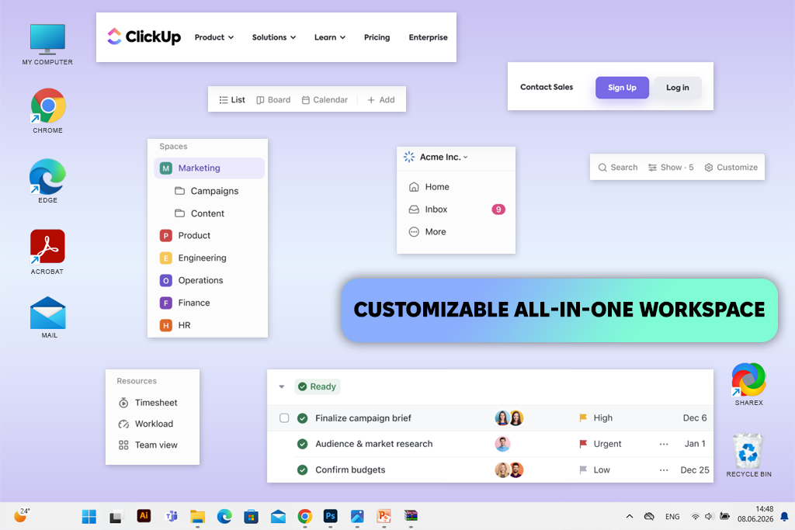795x530 pixels.
Task: Click the Acme Inc. sparkle logo icon
Action: [408, 157]
